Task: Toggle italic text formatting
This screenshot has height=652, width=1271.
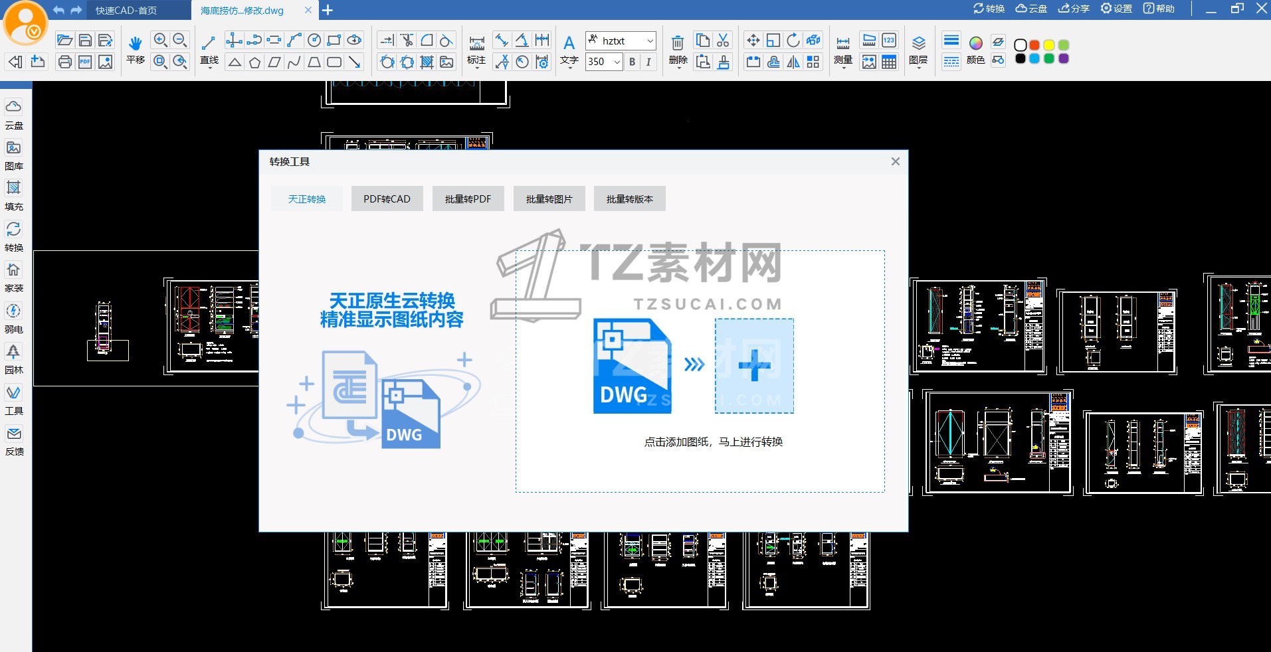Action: pos(648,62)
